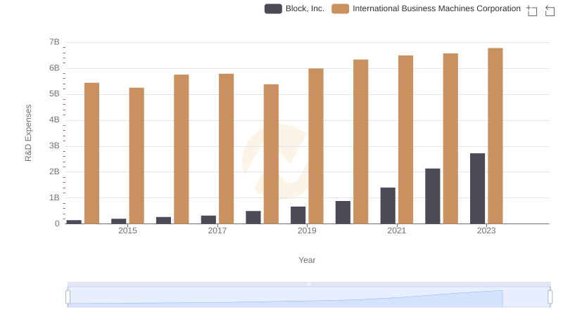563x324 pixels.
Task: Click the 2016 IBM bar
Action: coord(182,149)
